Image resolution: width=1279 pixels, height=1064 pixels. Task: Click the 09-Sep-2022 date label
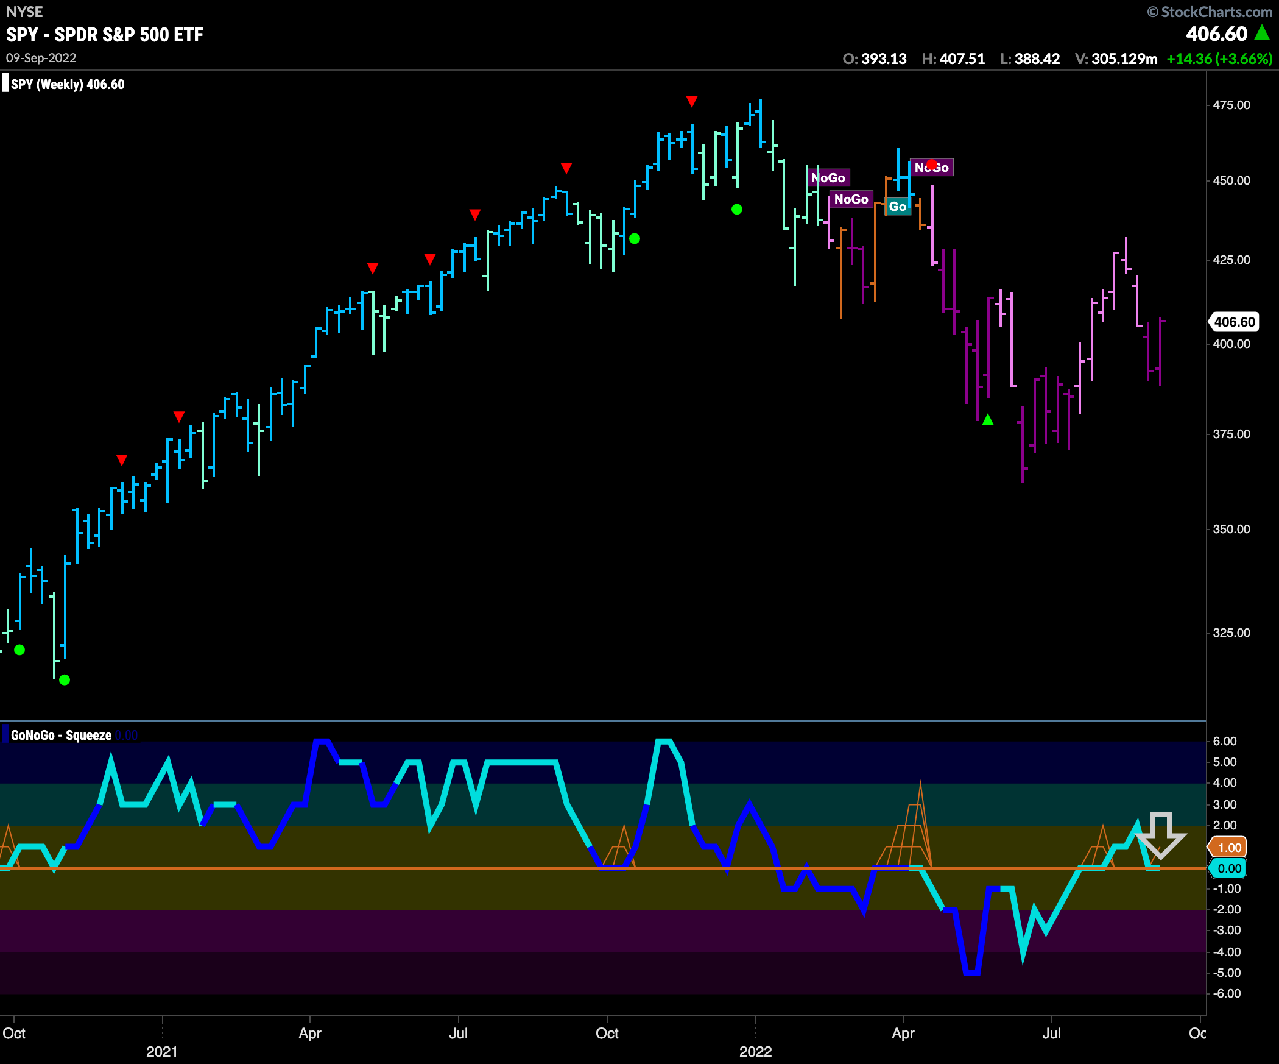click(x=41, y=58)
